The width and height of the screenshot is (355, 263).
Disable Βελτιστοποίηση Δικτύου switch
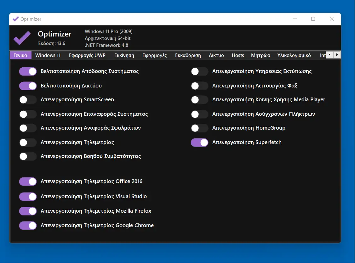coord(28,86)
